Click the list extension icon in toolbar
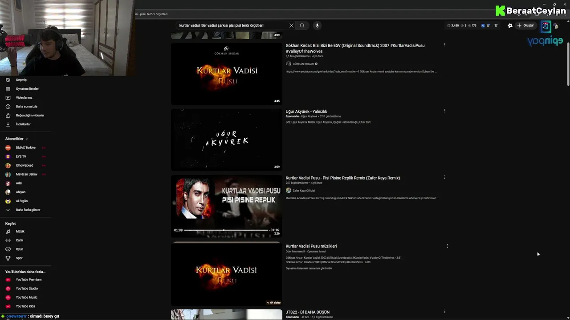570x320 pixels. click(x=489, y=25)
